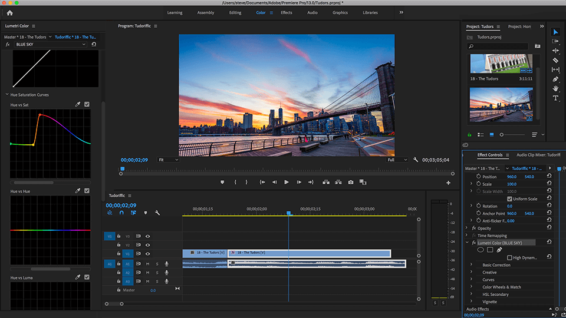Screen dimensions: 566x318
Task: Go to the Home screen icon
Action: point(10,13)
